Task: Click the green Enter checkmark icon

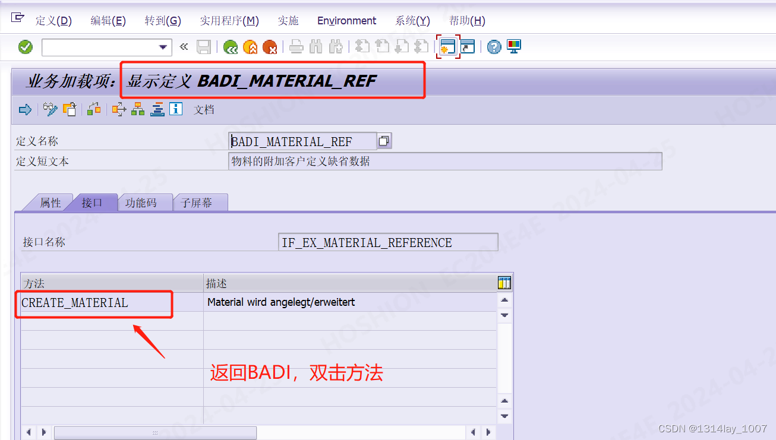Action: [26, 47]
